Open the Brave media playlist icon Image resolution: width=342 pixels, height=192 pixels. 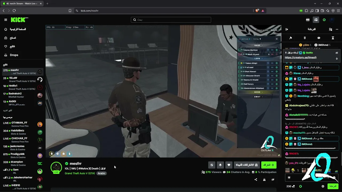pos(312,11)
